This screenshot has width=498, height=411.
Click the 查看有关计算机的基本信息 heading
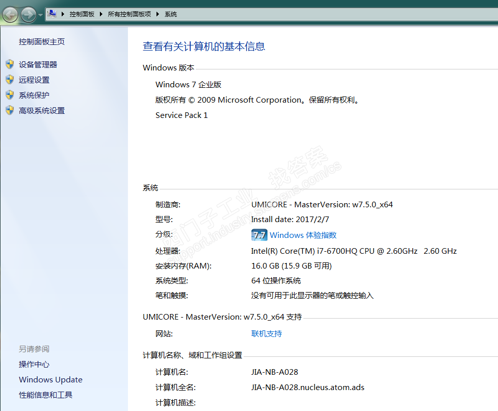click(203, 46)
